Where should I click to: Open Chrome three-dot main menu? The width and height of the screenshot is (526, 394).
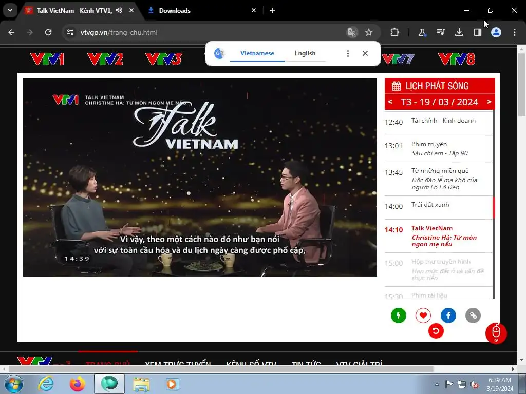515,32
